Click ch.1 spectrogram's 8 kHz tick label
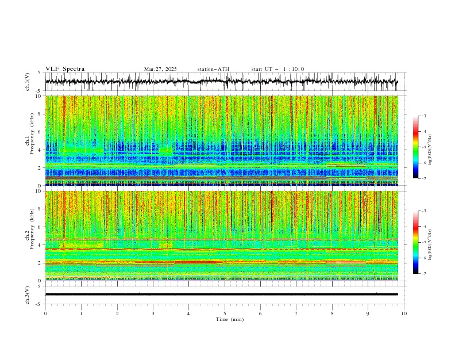The height and width of the screenshot is (352, 455). click(40, 114)
